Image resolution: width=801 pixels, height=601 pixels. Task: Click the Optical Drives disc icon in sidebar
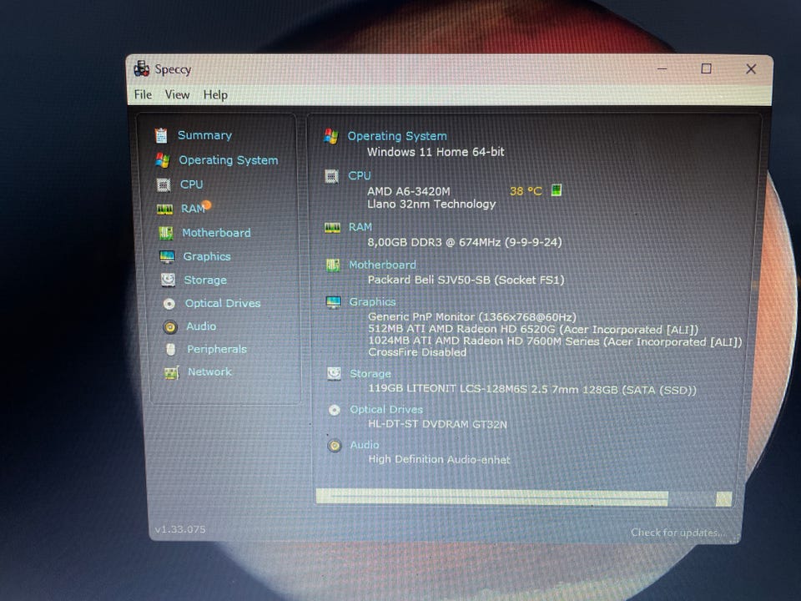tap(169, 304)
